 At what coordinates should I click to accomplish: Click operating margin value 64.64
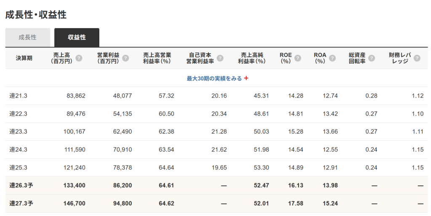click(167, 167)
